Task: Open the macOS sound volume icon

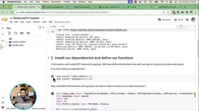Action: tap(140, 2)
